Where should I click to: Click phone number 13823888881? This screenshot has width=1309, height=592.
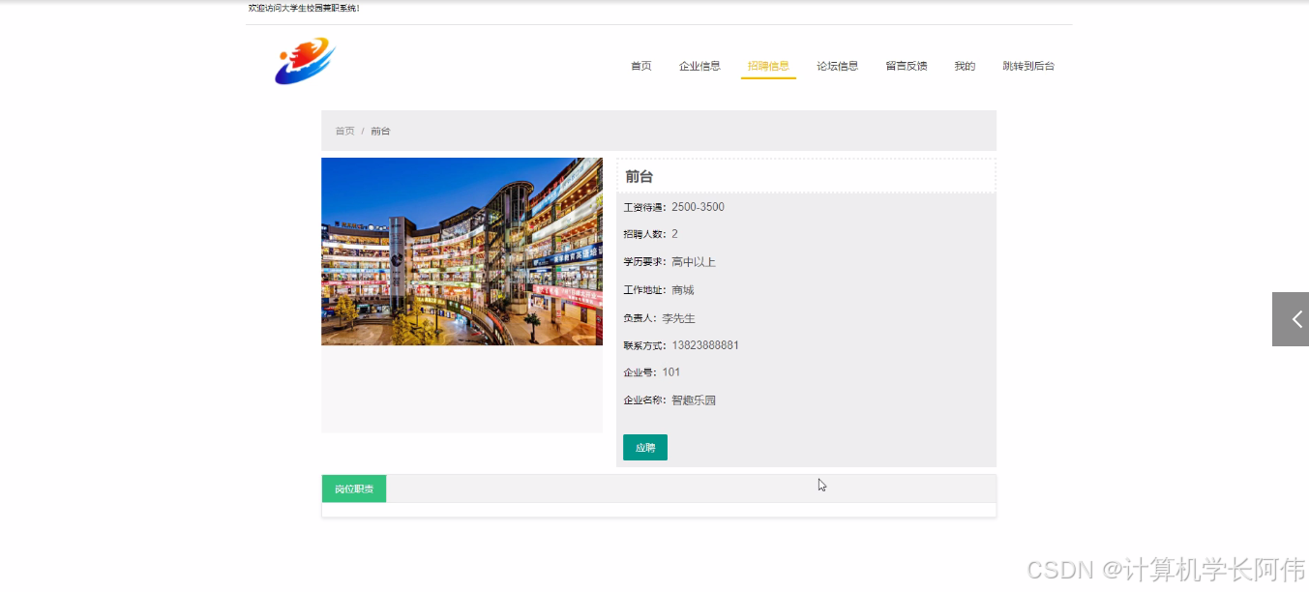pyautogui.click(x=705, y=345)
